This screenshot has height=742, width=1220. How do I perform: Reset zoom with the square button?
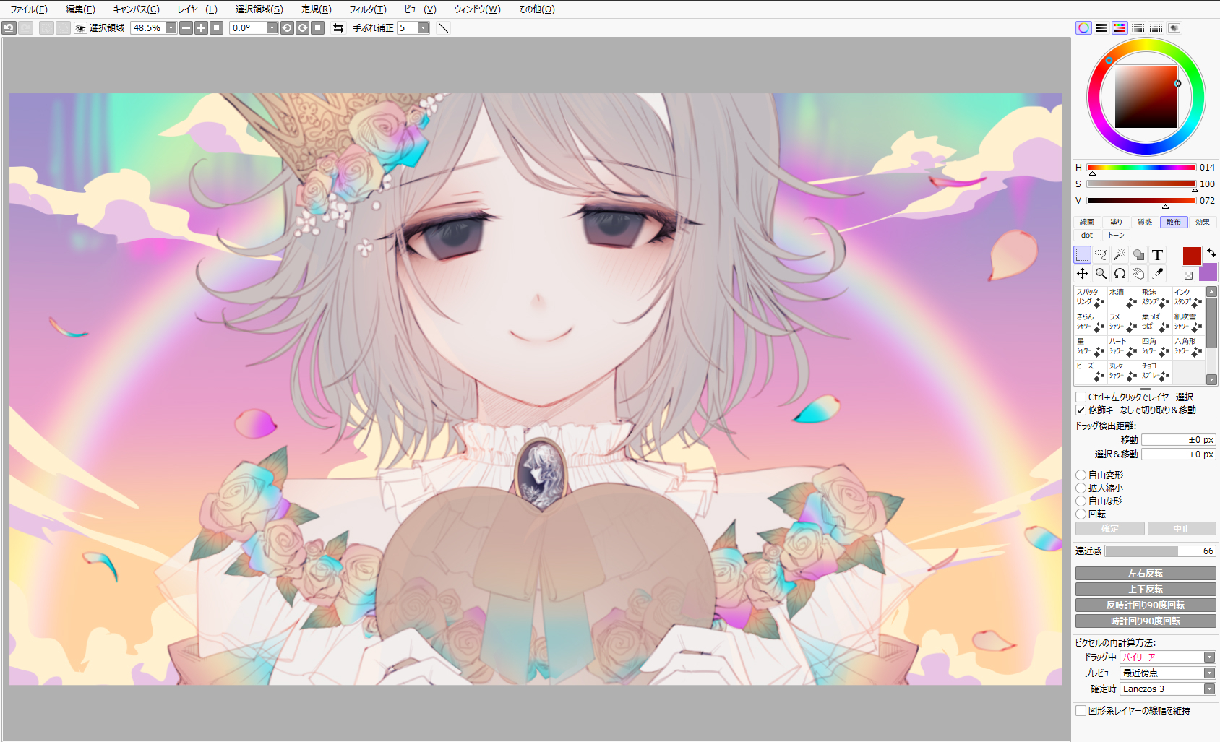[216, 28]
